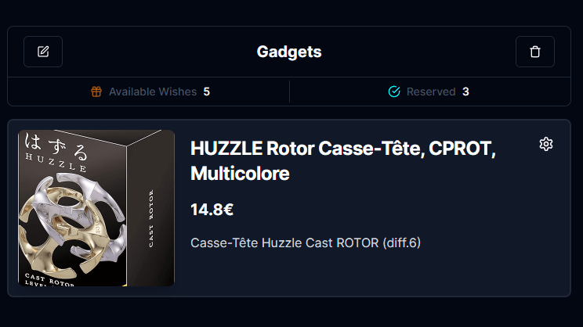The width and height of the screenshot is (583, 327).
Task: Click the Casse-Tête Huzzle Cast ROTOR description
Action: 306,243
